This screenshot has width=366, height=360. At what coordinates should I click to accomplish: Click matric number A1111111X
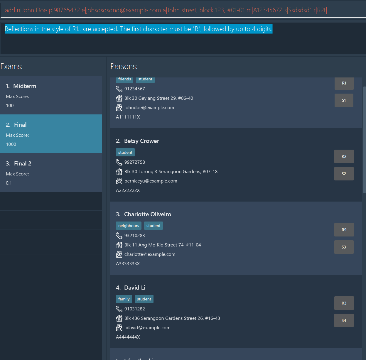click(128, 117)
